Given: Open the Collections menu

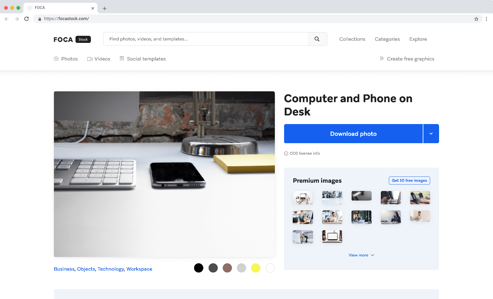Looking at the screenshot, I should pos(352,39).
